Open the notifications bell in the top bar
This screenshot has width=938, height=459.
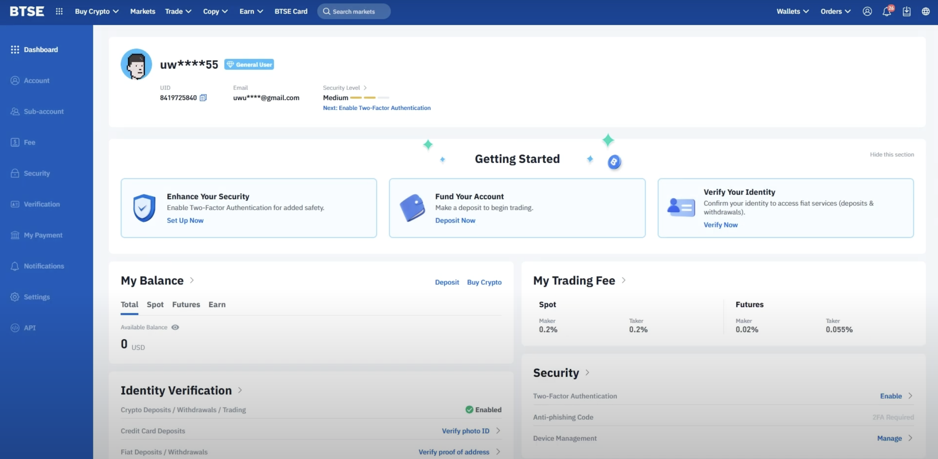click(x=887, y=12)
